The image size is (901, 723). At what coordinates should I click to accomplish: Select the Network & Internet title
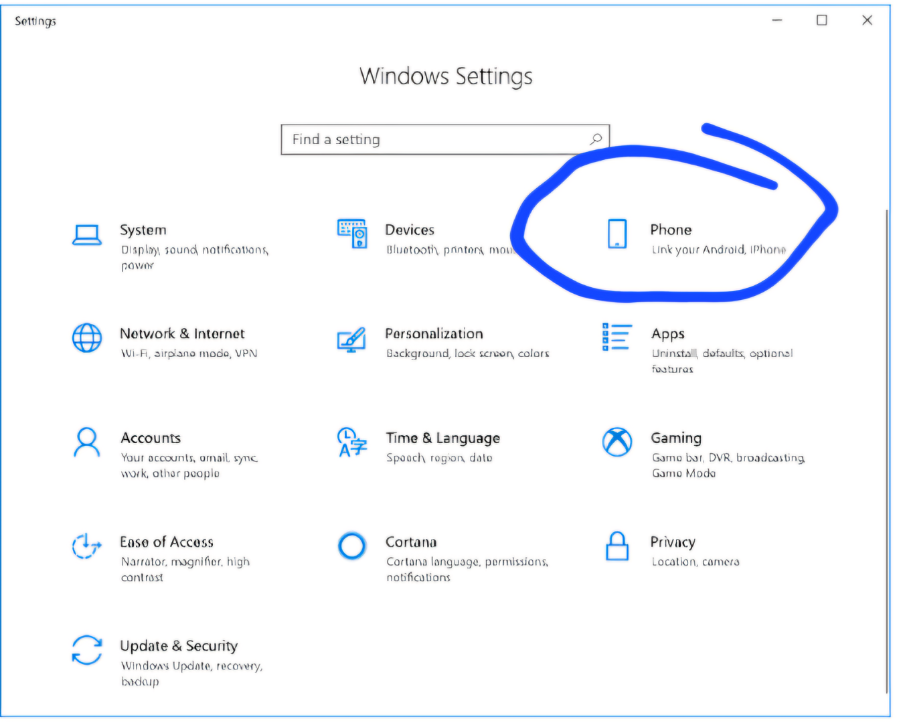tap(182, 333)
